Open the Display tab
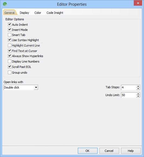Screen dimensions: 144x157 [x=24, y=13]
